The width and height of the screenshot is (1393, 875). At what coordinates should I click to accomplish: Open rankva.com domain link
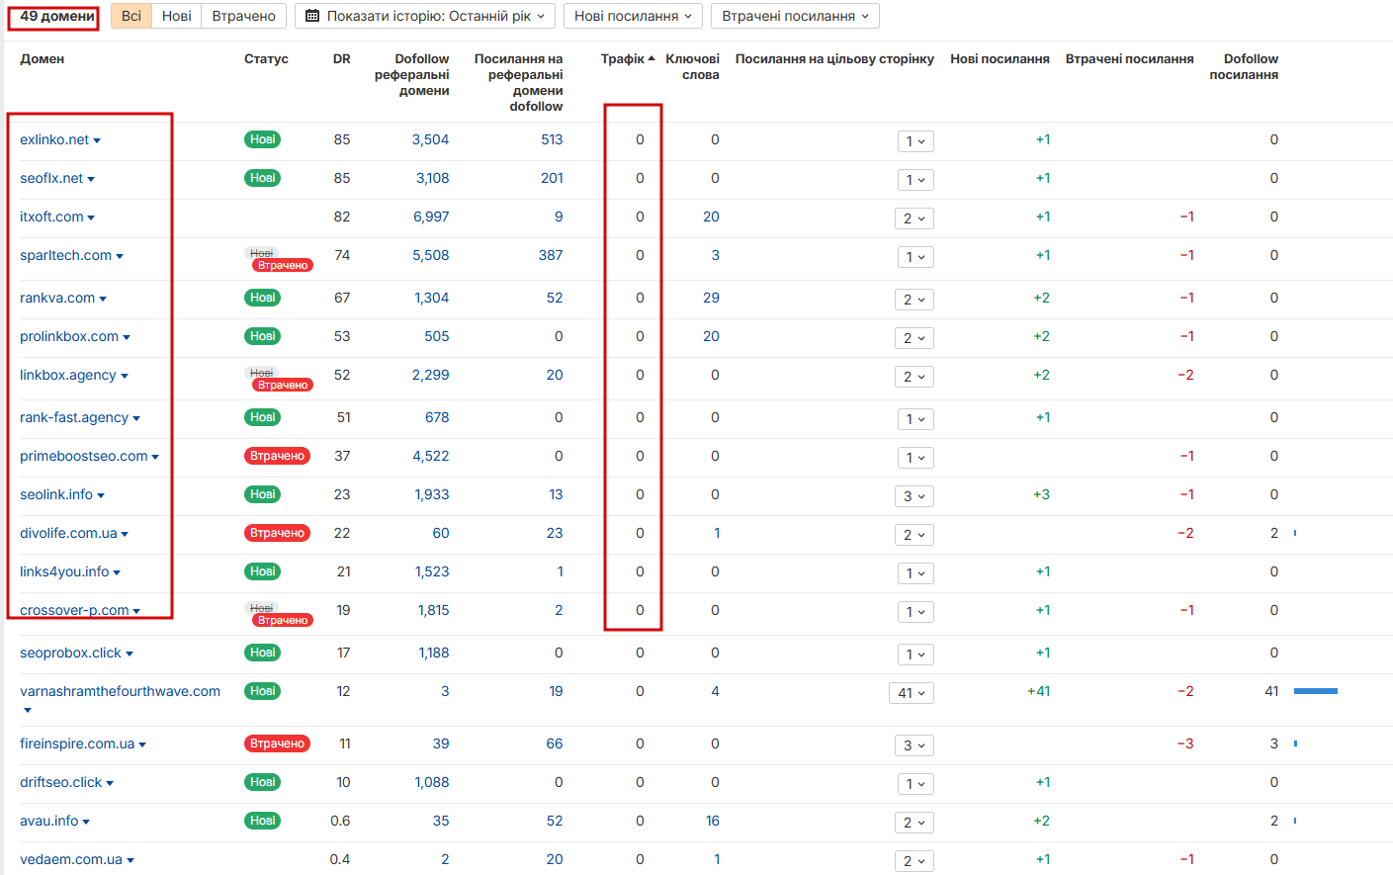pos(57,298)
